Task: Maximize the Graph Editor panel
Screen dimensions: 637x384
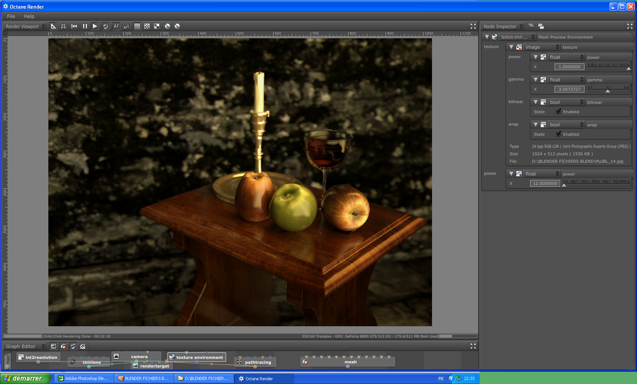Action: 473,346
